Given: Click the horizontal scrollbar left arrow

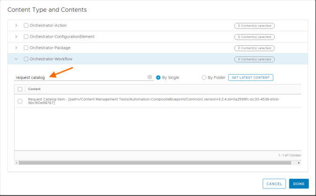Looking at the screenshot, I should (17, 163).
